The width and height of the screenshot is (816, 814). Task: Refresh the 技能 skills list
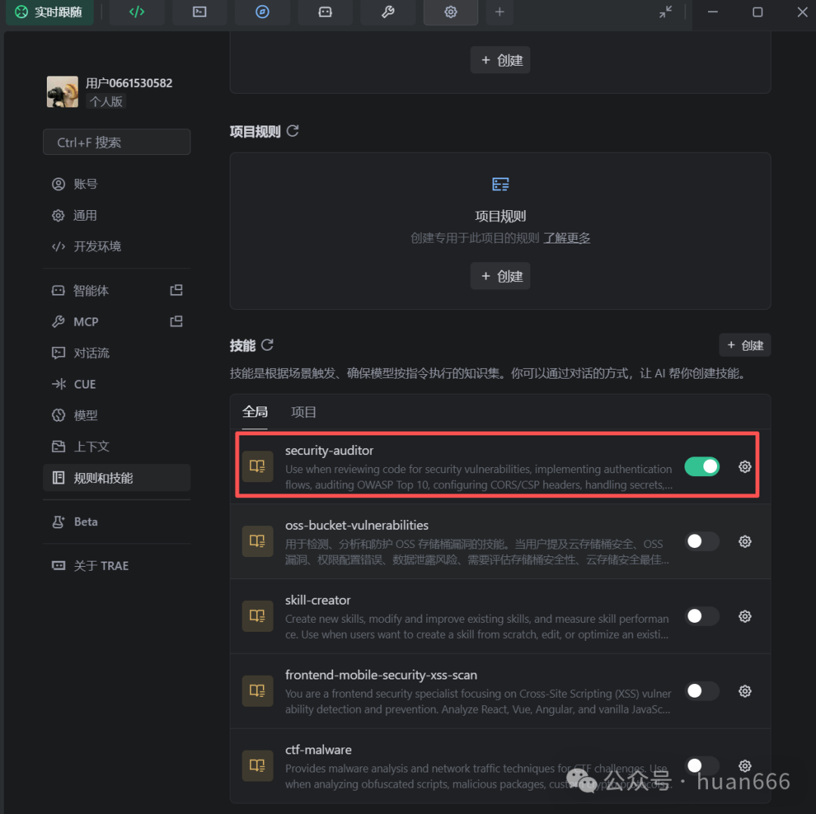coord(267,345)
